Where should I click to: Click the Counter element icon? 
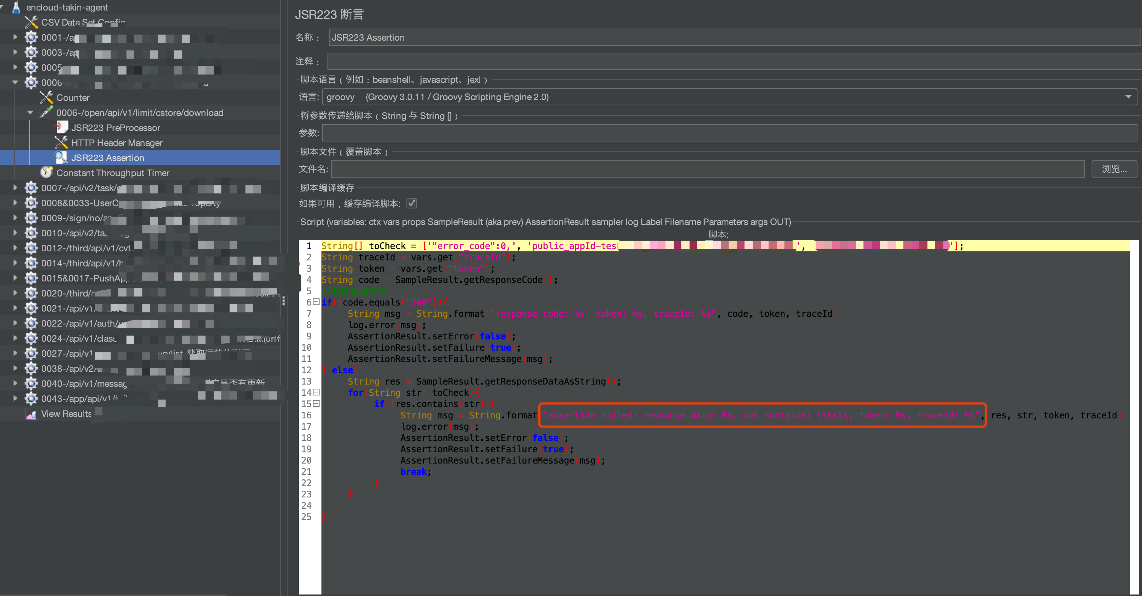point(46,97)
